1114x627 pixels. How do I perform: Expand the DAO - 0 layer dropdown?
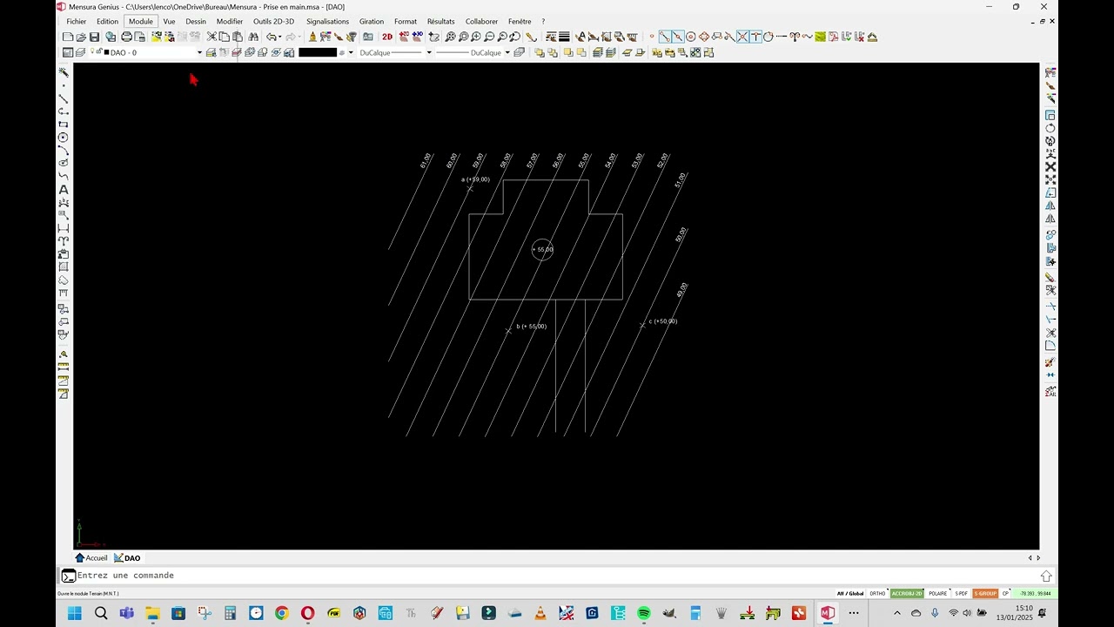pos(199,53)
